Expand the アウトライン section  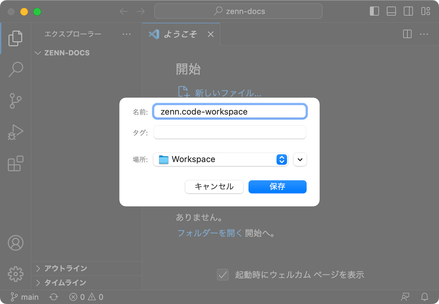pos(86,268)
